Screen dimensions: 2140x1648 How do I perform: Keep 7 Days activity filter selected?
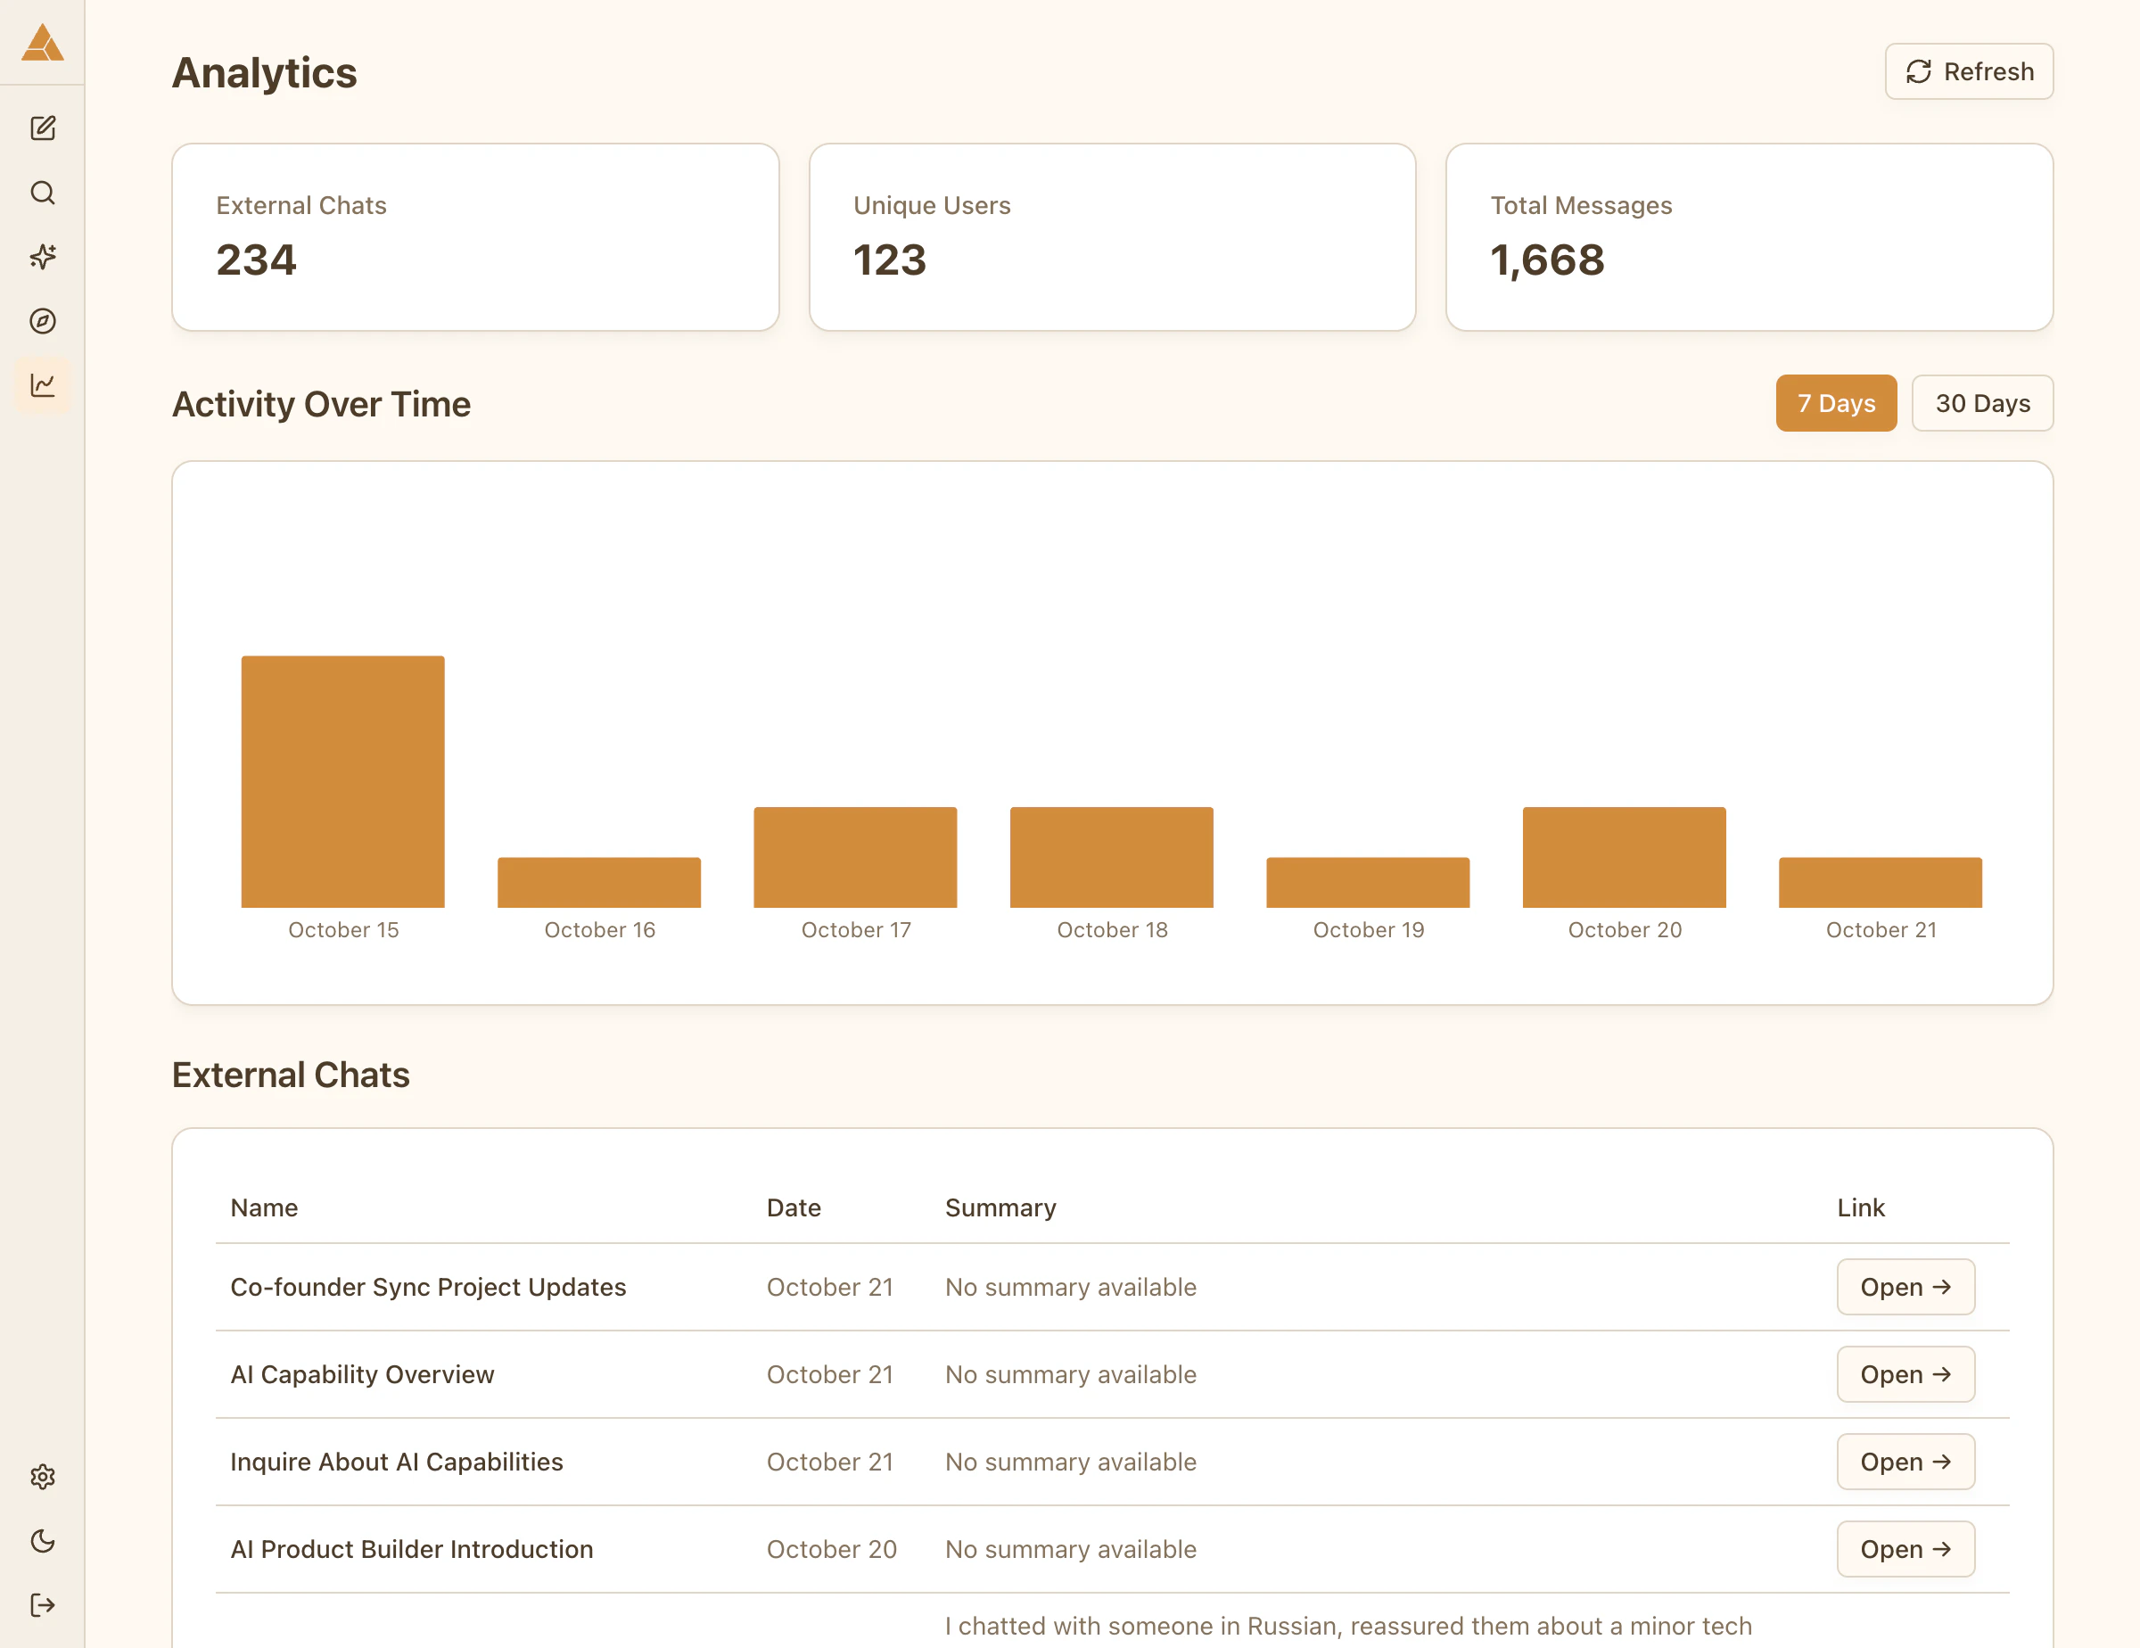1836,403
